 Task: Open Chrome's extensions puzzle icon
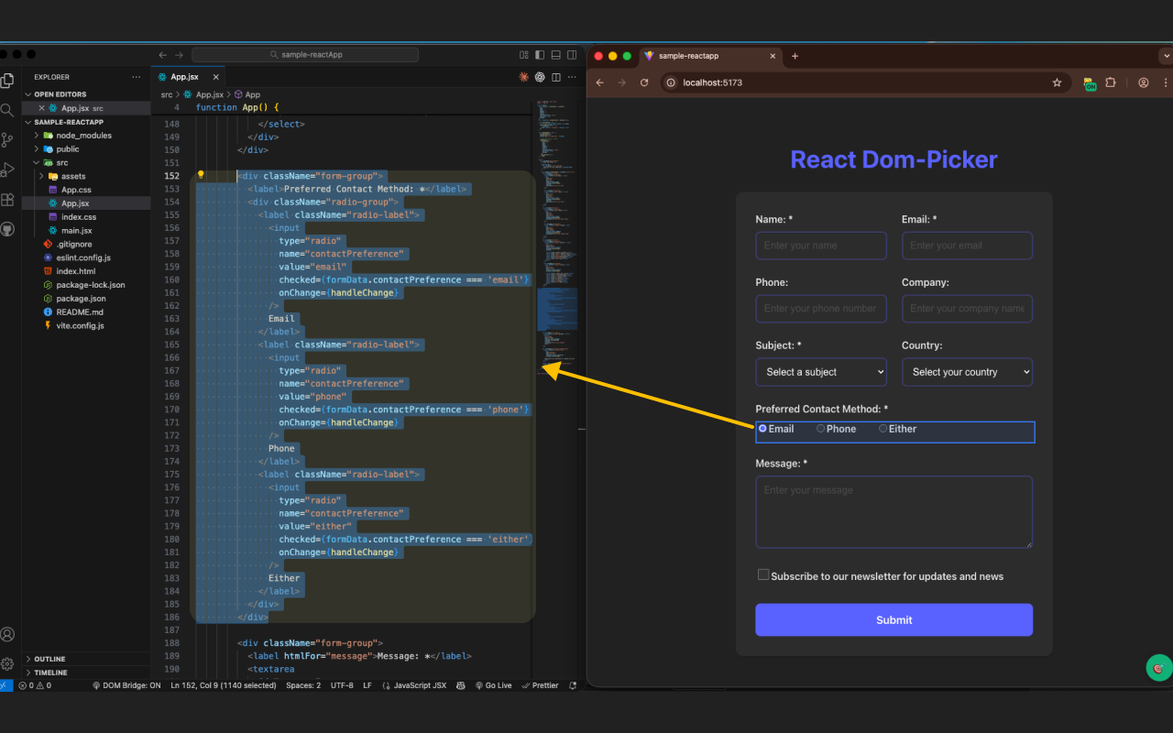tap(1112, 82)
